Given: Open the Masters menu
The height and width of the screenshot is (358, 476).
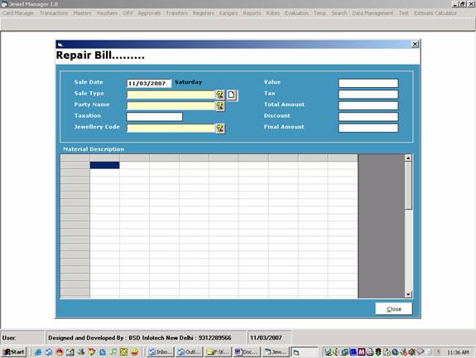Looking at the screenshot, I should (82, 13).
